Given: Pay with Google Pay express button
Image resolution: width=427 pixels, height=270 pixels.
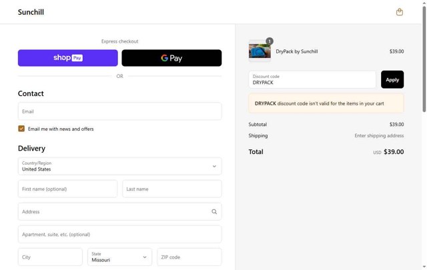Looking at the screenshot, I should click(171, 58).
